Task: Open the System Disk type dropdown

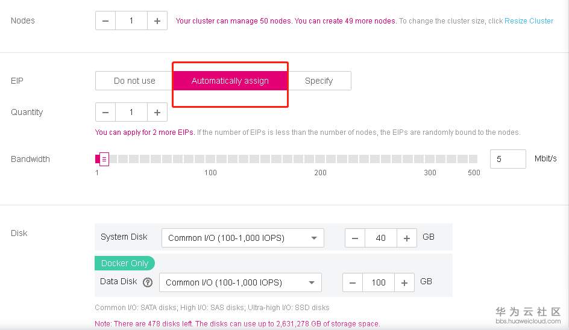Action: click(242, 238)
